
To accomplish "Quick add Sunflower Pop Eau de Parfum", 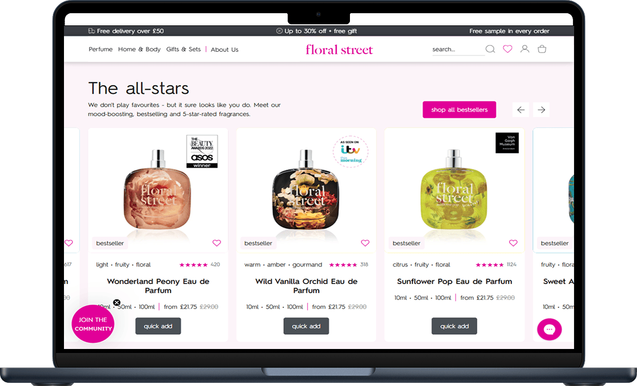I will pyautogui.click(x=455, y=326).
